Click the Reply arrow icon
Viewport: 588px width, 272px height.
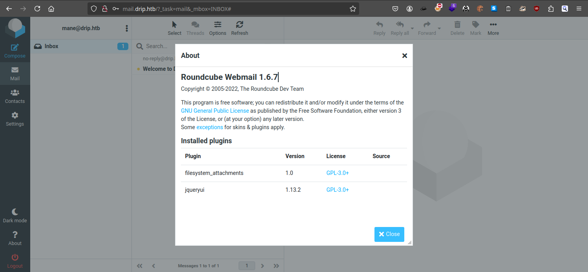[x=379, y=25]
